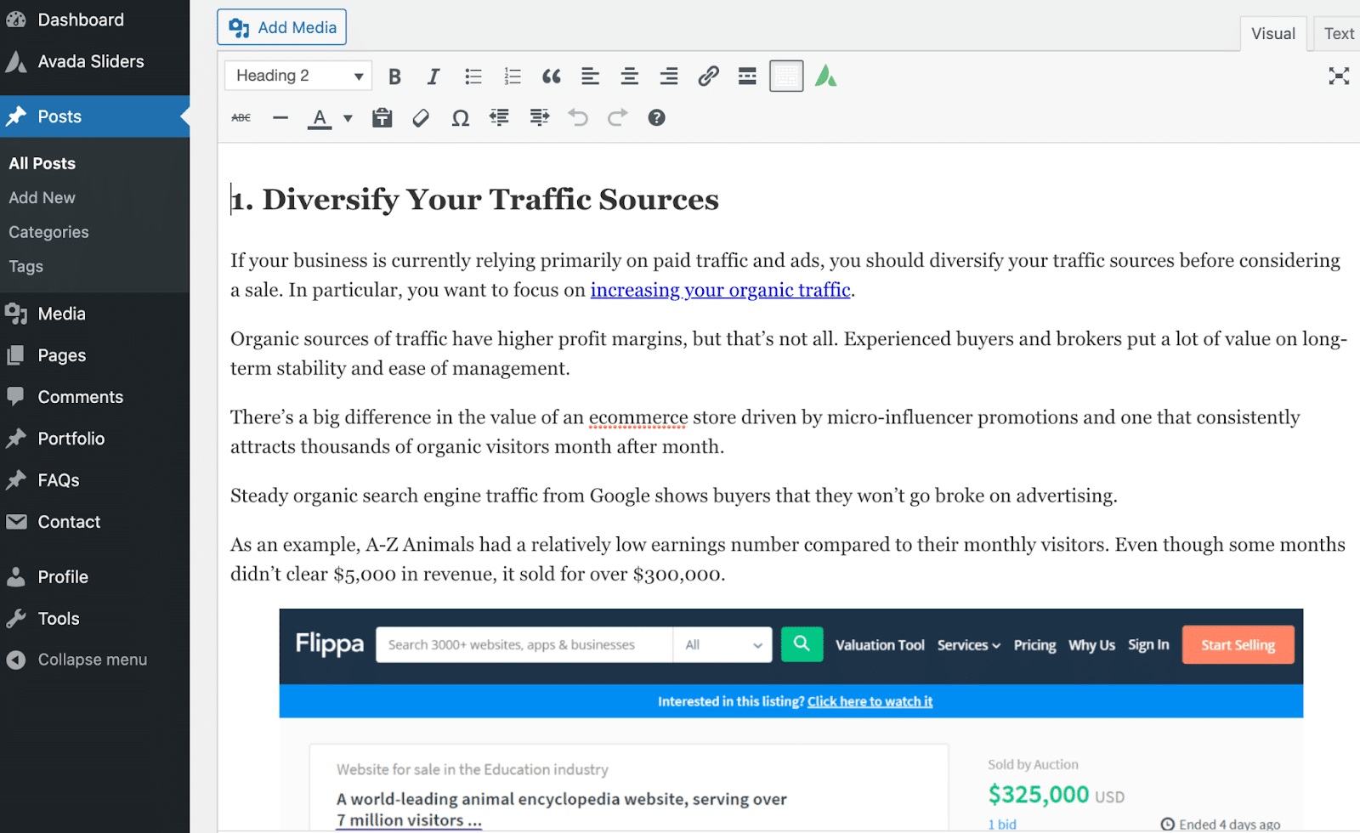Insert a numbered list

(513, 76)
